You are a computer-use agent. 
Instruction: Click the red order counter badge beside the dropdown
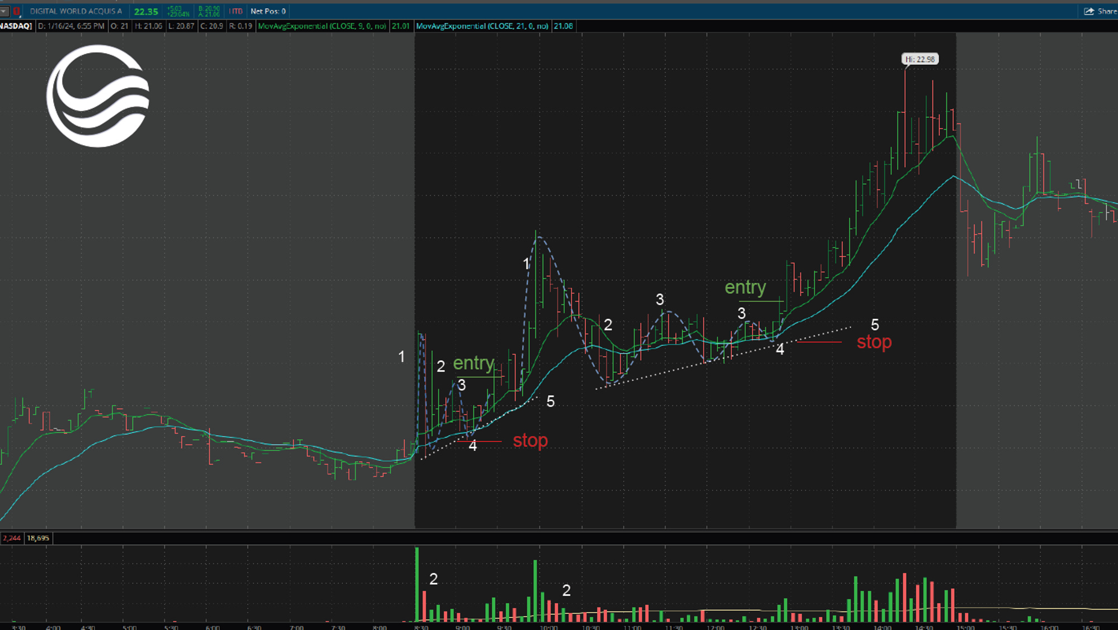coord(17,11)
